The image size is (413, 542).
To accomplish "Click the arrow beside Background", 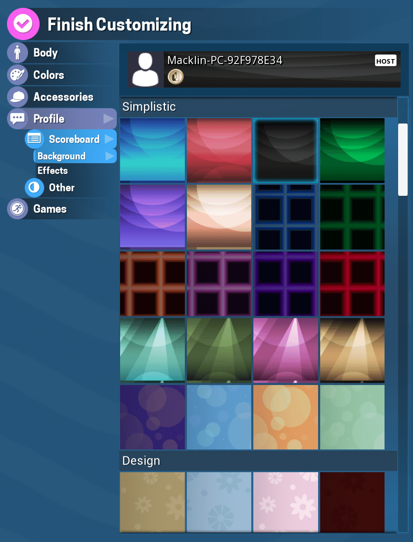I will [x=110, y=156].
